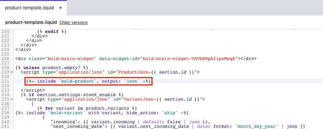Select the product-template.liquid tab

pyautogui.click(x=33, y=8)
